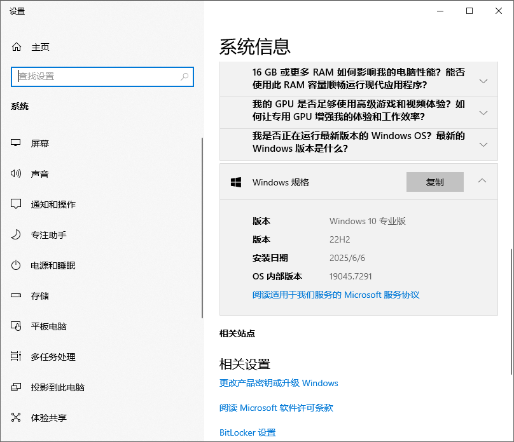Click 更改产品密钥或升级 Windows link
The image size is (514, 442).
[x=278, y=383]
